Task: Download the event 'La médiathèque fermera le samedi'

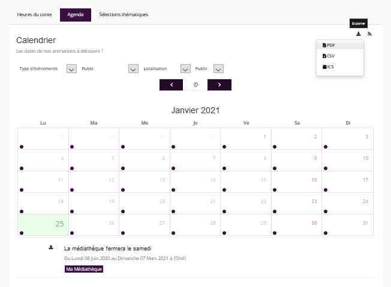Action: (51, 247)
